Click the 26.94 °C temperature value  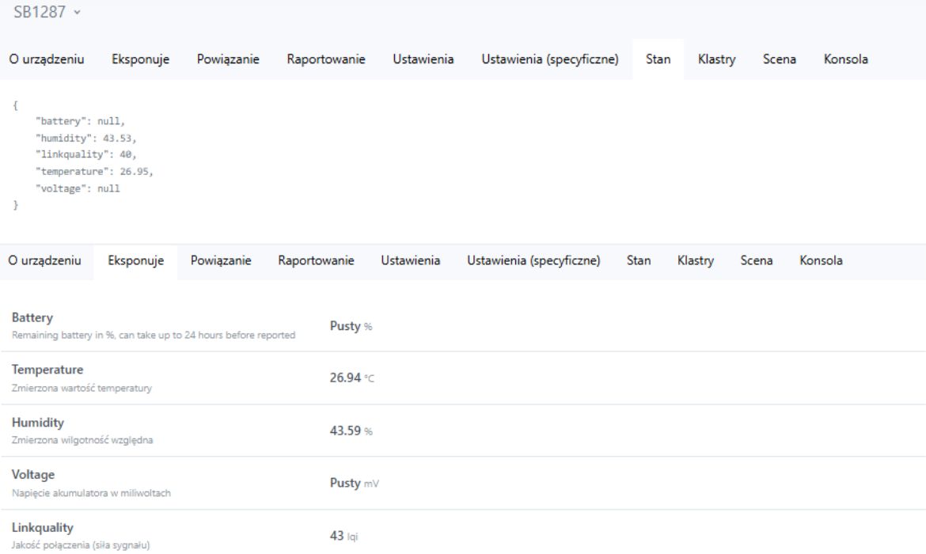352,378
